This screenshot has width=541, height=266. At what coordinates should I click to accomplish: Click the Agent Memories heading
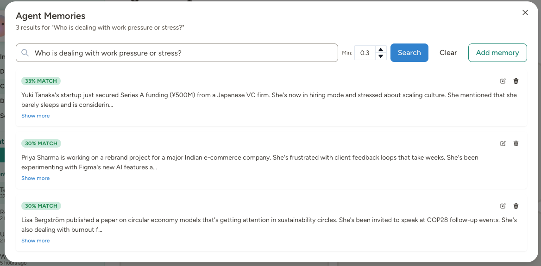(x=51, y=16)
